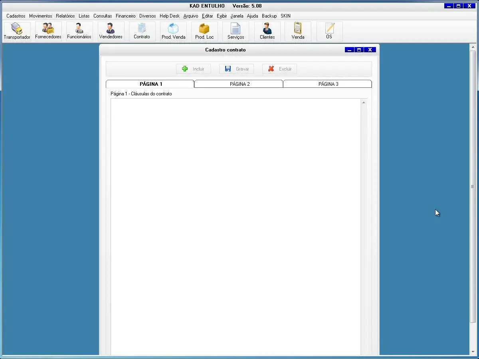Screen dimensions: 479x359
Task: Click the Excluir delete button
Action: click(x=279, y=69)
